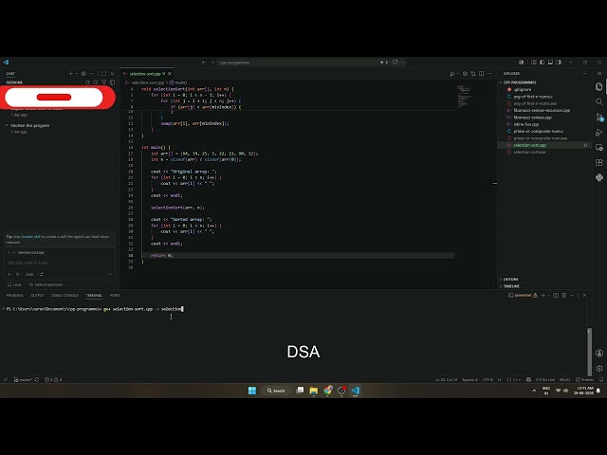Open the Search view in activity bar

click(x=598, y=101)
